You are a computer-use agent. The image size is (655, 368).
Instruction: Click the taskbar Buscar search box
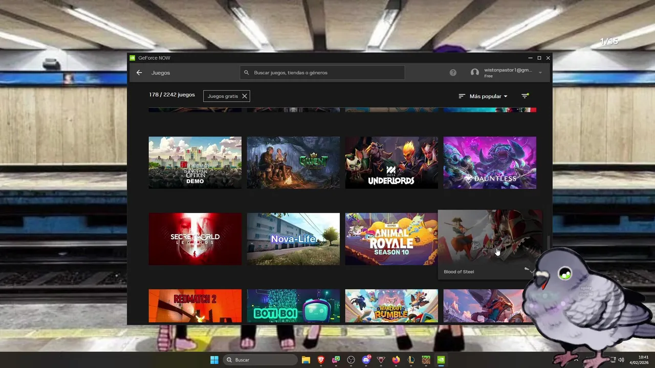click(x=260, y=360)
